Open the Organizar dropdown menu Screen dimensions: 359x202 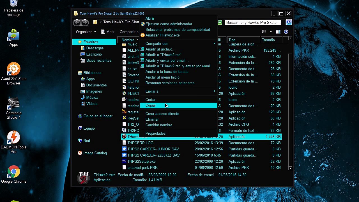pyautogui.click(x=86, y=32)
